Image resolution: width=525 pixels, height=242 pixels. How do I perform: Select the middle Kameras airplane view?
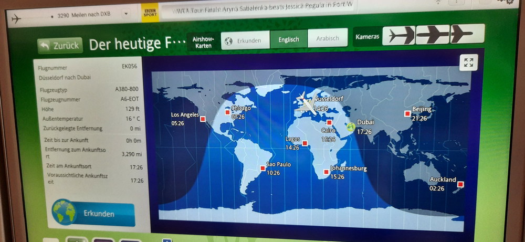(433, 35)
